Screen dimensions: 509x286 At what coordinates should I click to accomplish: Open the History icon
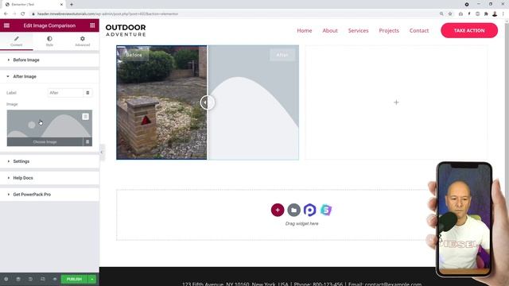(x=30, y=279)
